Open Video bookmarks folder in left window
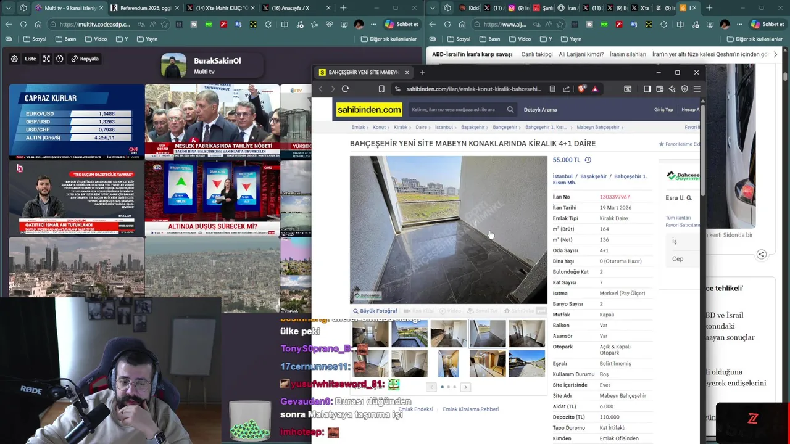This screenshot has width=790, height=444. [x=96, y=39]
